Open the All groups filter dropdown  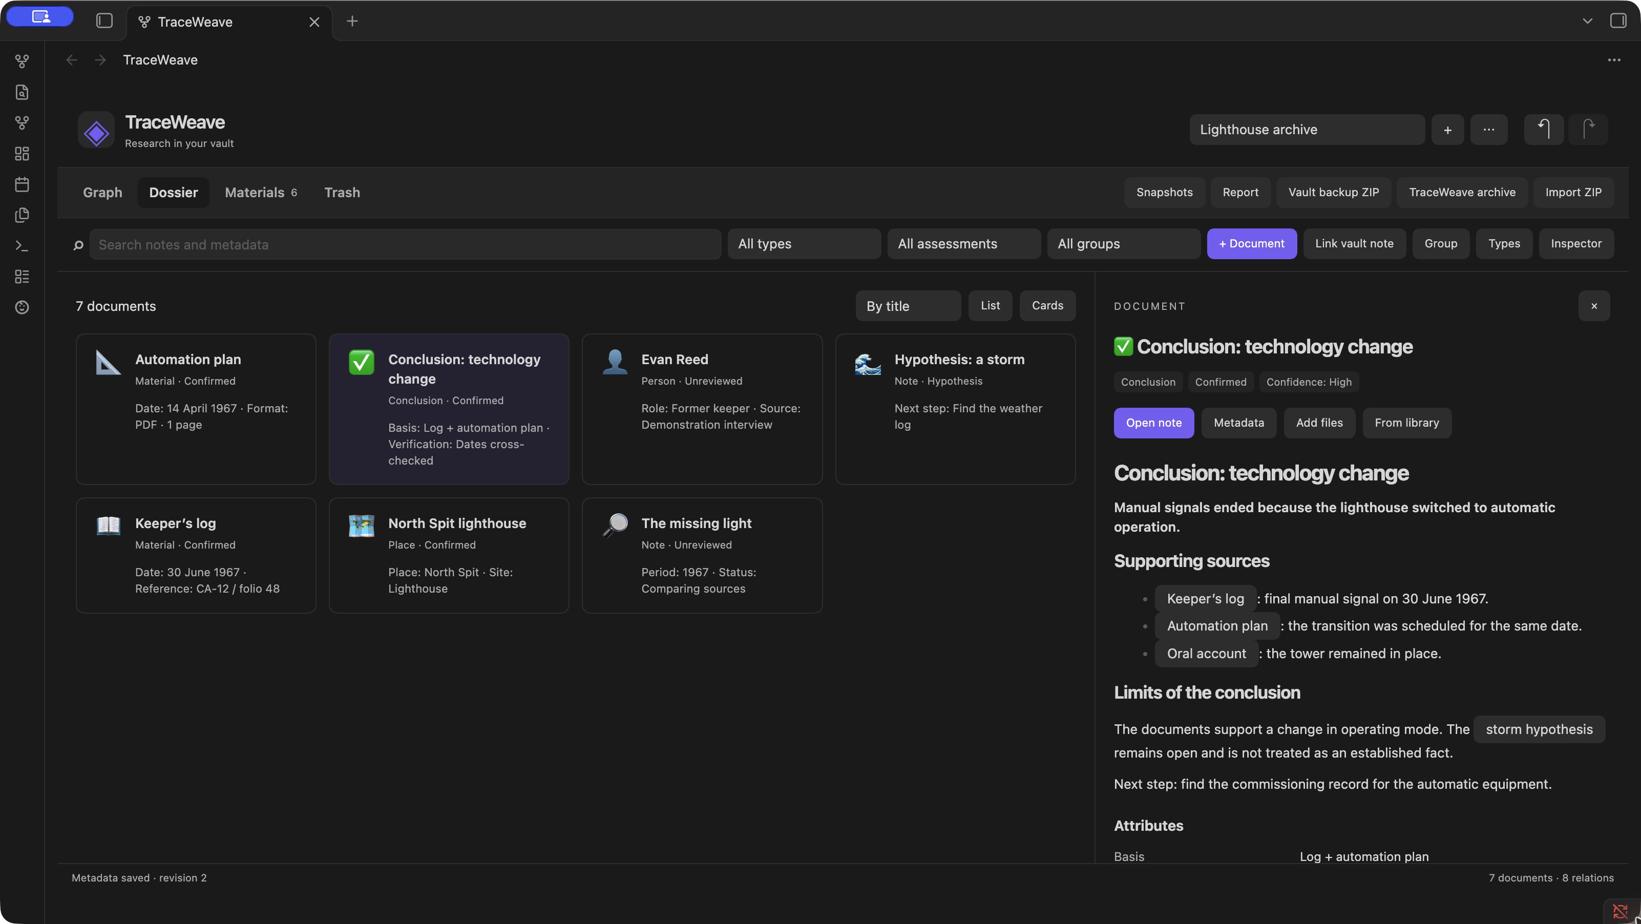tap(1124, 244)
